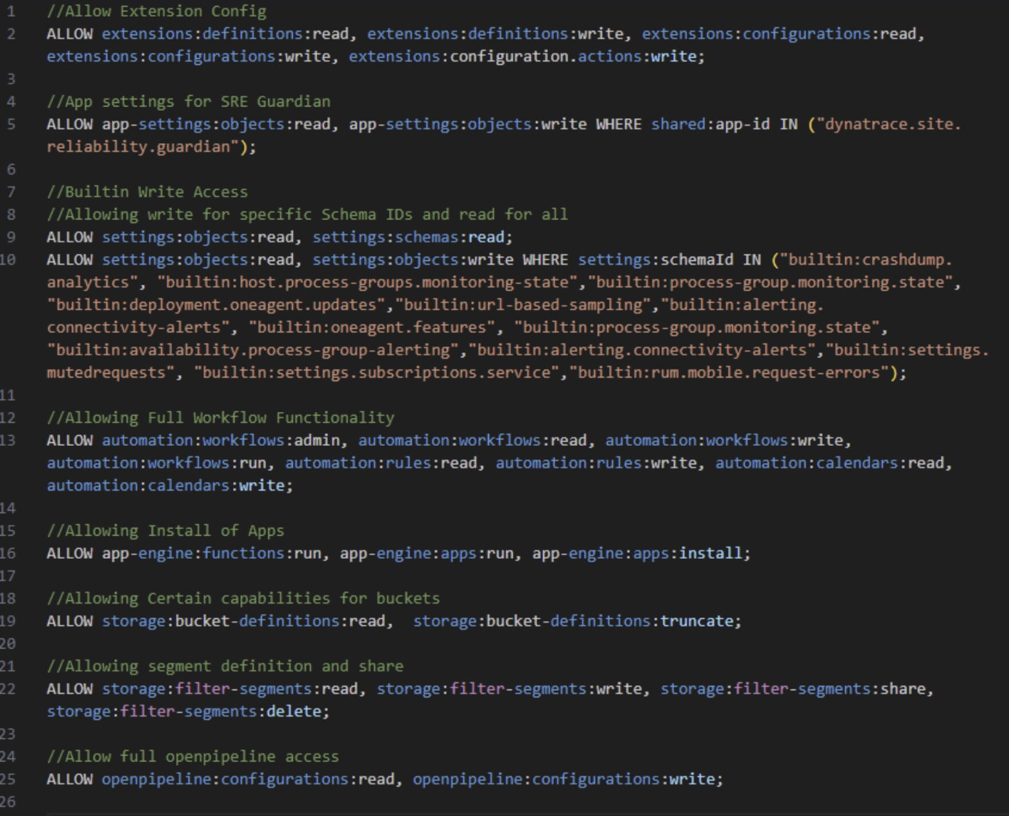Click the 'extensions:configuration.actions:write' permission
Screen dimensions: 1009x816
[x=526, y=56]
